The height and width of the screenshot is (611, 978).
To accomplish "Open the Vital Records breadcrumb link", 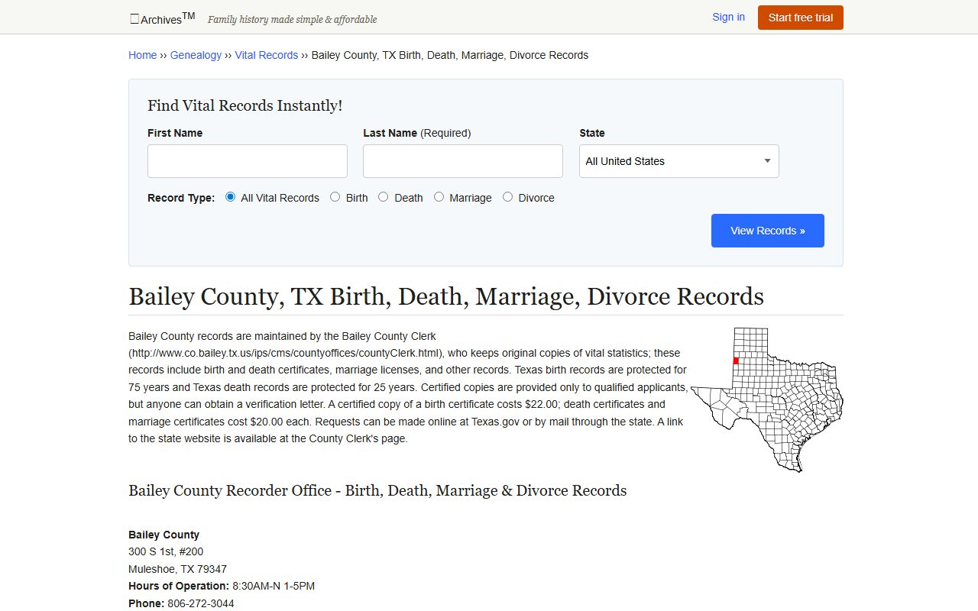I will click(267, 55).
